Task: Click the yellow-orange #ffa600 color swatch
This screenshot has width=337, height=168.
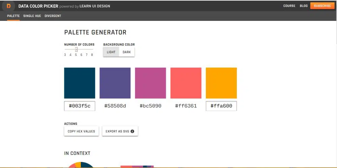Action: pos(221,83)
